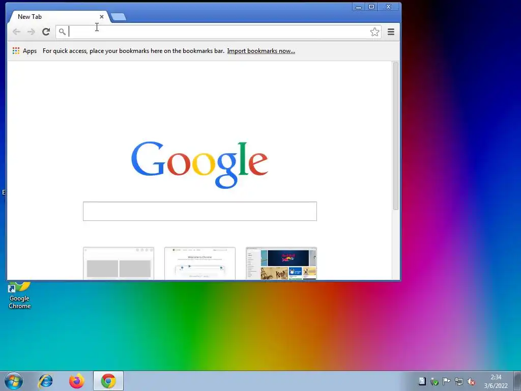Open a new tab with the small tab button
This screenshot has width=521, height=391.
118,17
